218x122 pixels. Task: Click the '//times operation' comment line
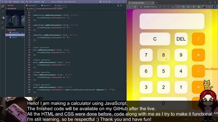coord(42,72)
